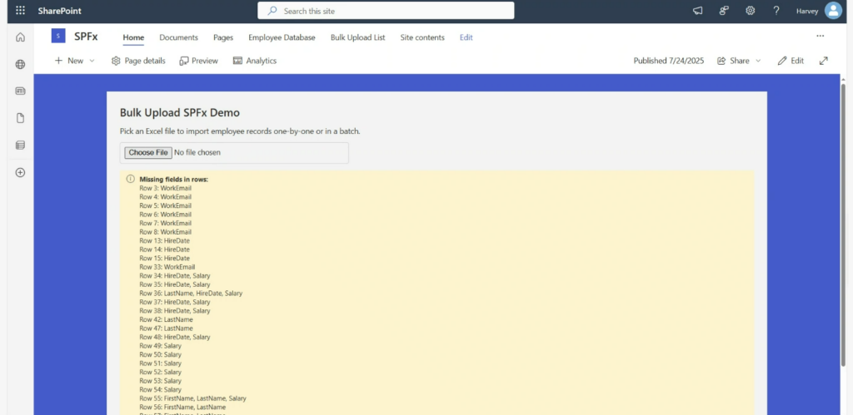
Task: Click 'Bulk Upload SPFx Demo' heading
Action: [x=180, y=113]
